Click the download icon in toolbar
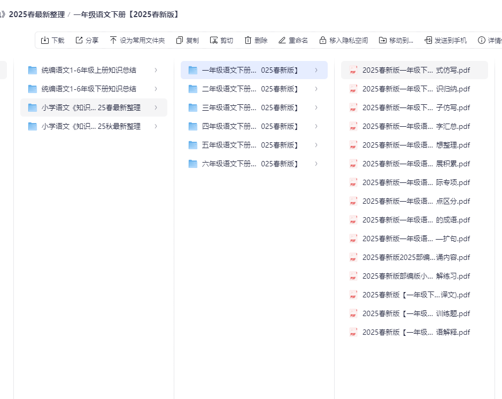The height and width of the screenshot is (399, 502). coord(45,41)
